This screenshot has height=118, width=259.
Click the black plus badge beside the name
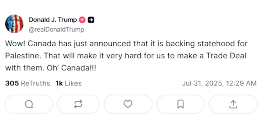[91, 20]
